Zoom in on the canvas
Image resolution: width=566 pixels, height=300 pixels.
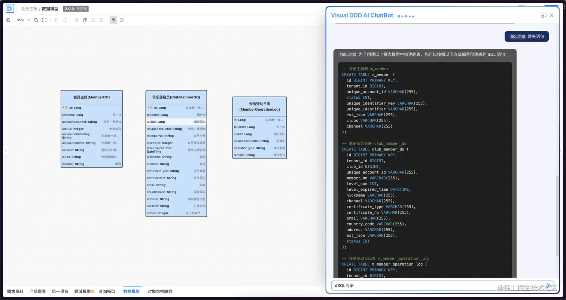tap(8, 20)
